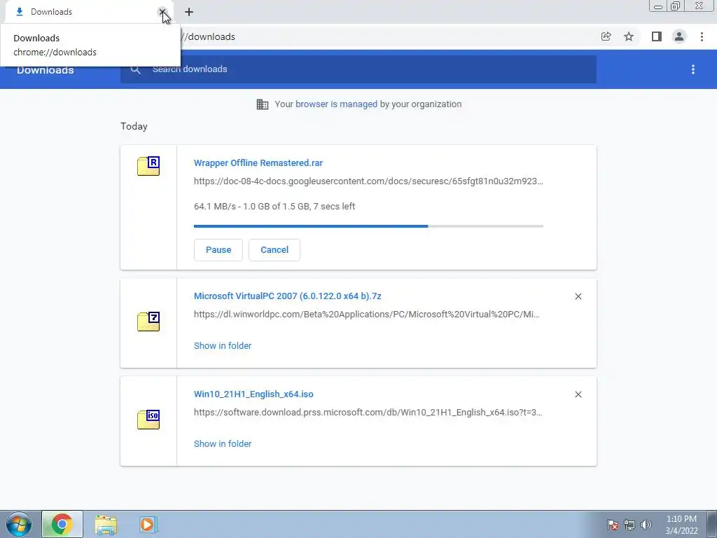717x538 pixels.
Task: Cancel the Wrapper Offline download
Action: [274, 250]
